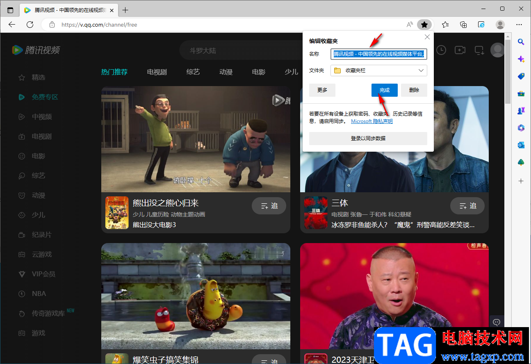Open the sidebar Tools briefcase icon
The width and height of the screenshot is (531, 364).
(521, 93)
